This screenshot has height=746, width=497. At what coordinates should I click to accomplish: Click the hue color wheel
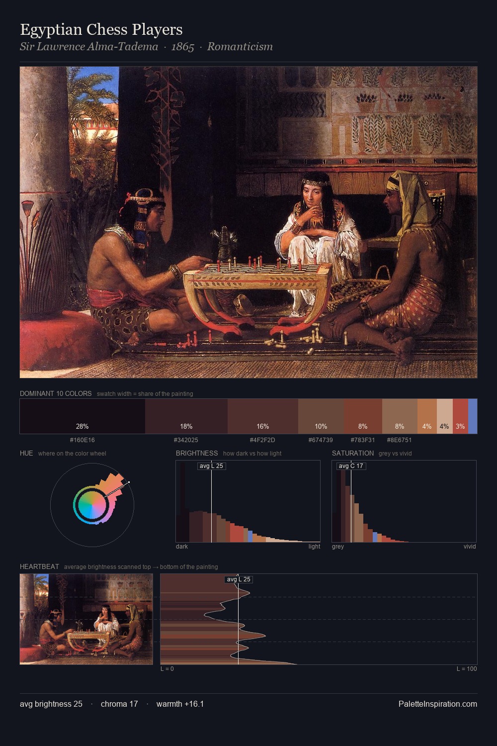coord(92,505)
